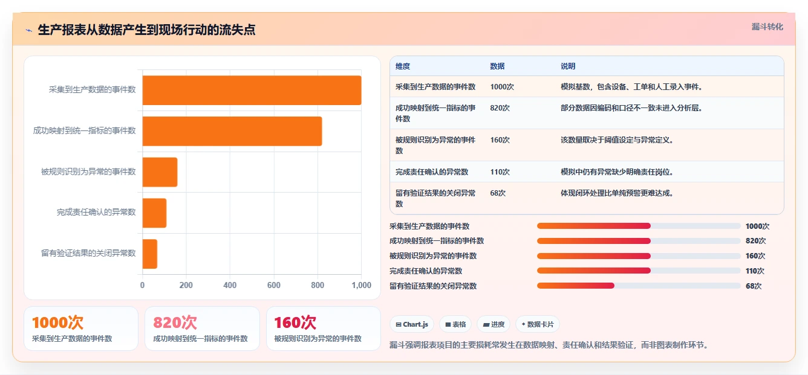Click table row name 被规则识别为异常的事件数
This screenshot has width=808, height=375.
pos(435,146)
